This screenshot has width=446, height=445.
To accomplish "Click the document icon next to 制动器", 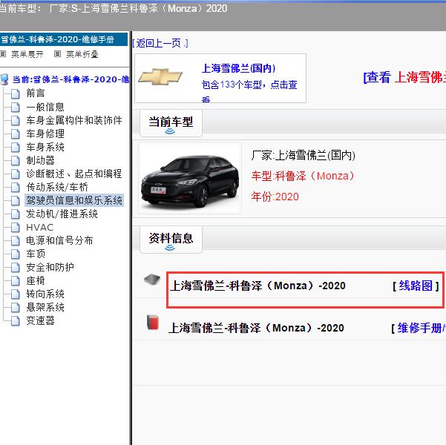I will pyautogui.click(x=16, y=160).
